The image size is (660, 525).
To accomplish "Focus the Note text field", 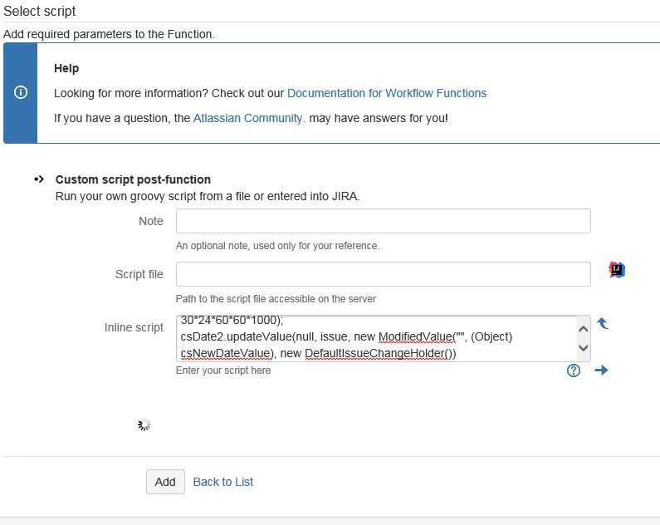I will [x=383, y=221].
